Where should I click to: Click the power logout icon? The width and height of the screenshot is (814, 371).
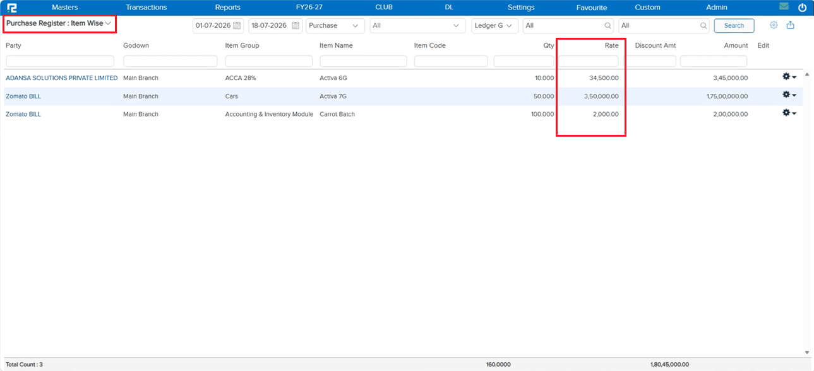pos(803,8)
